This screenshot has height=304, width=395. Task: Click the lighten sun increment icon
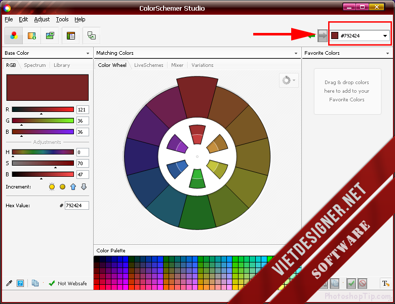click(x=52, y=187)
